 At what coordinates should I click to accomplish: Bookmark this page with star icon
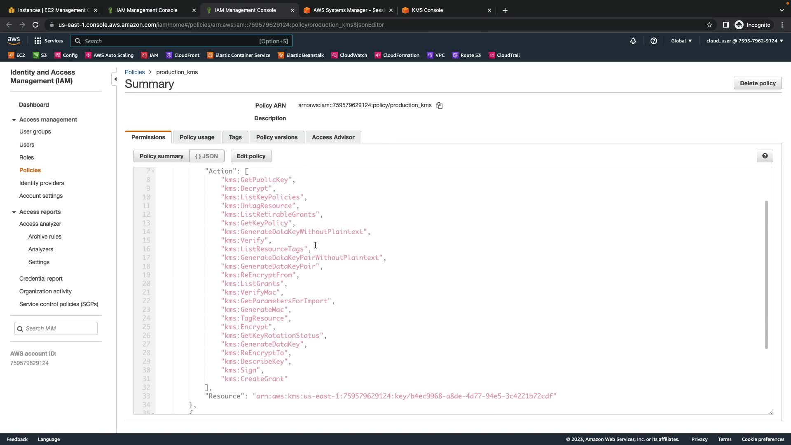pos(709,25)
